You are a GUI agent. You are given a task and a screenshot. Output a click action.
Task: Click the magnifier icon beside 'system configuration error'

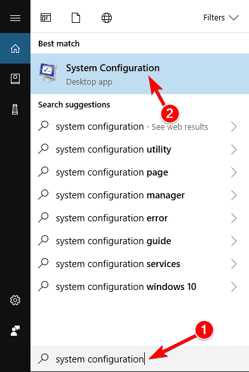(43, 217)
